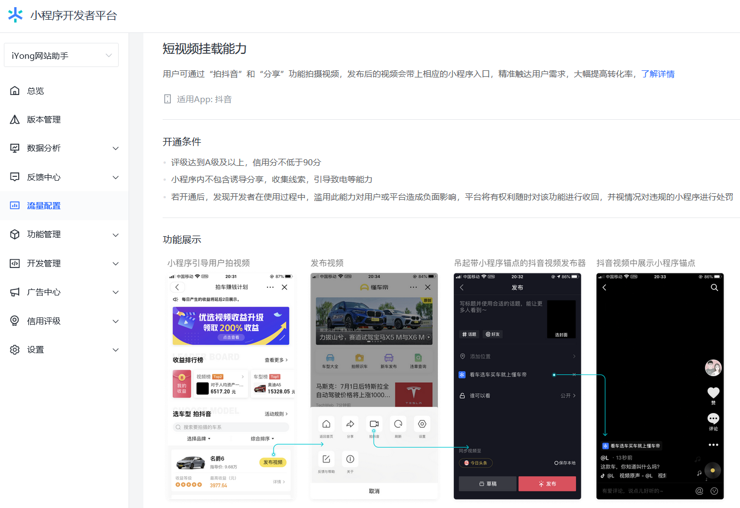Viewport: 740px width, 508px height.
Task: Click the 数据分析 chart icon
Action: [15, 148]
